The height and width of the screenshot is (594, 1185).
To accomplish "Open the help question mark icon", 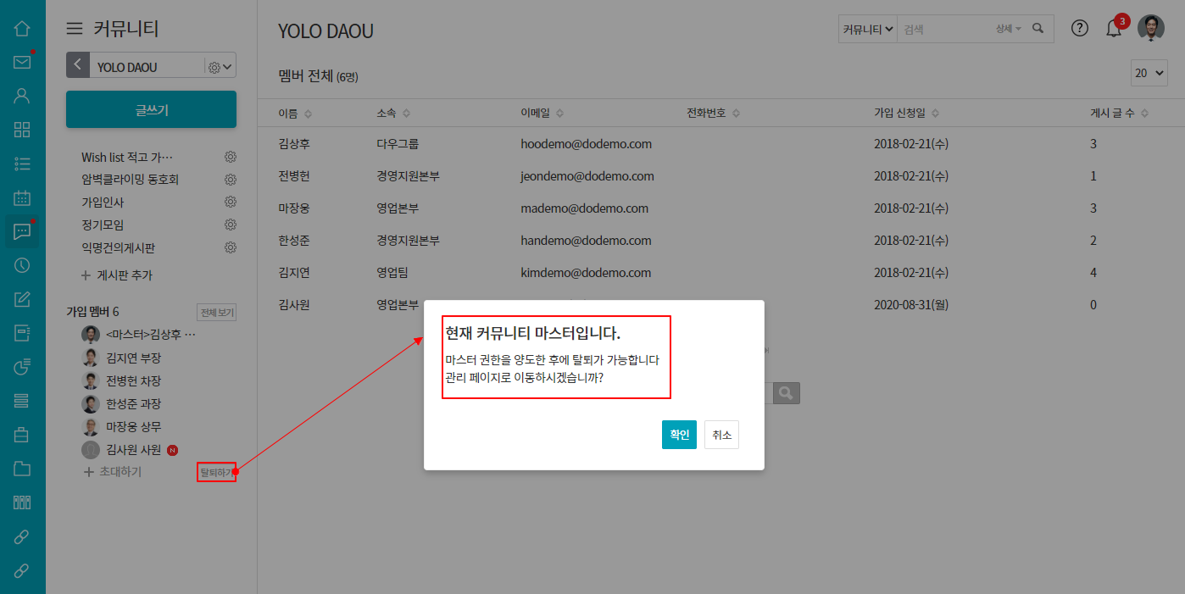I will (1079, 28).
